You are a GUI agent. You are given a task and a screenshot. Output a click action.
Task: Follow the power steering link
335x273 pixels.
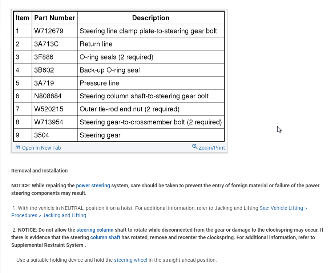click(x=93, y=186)
